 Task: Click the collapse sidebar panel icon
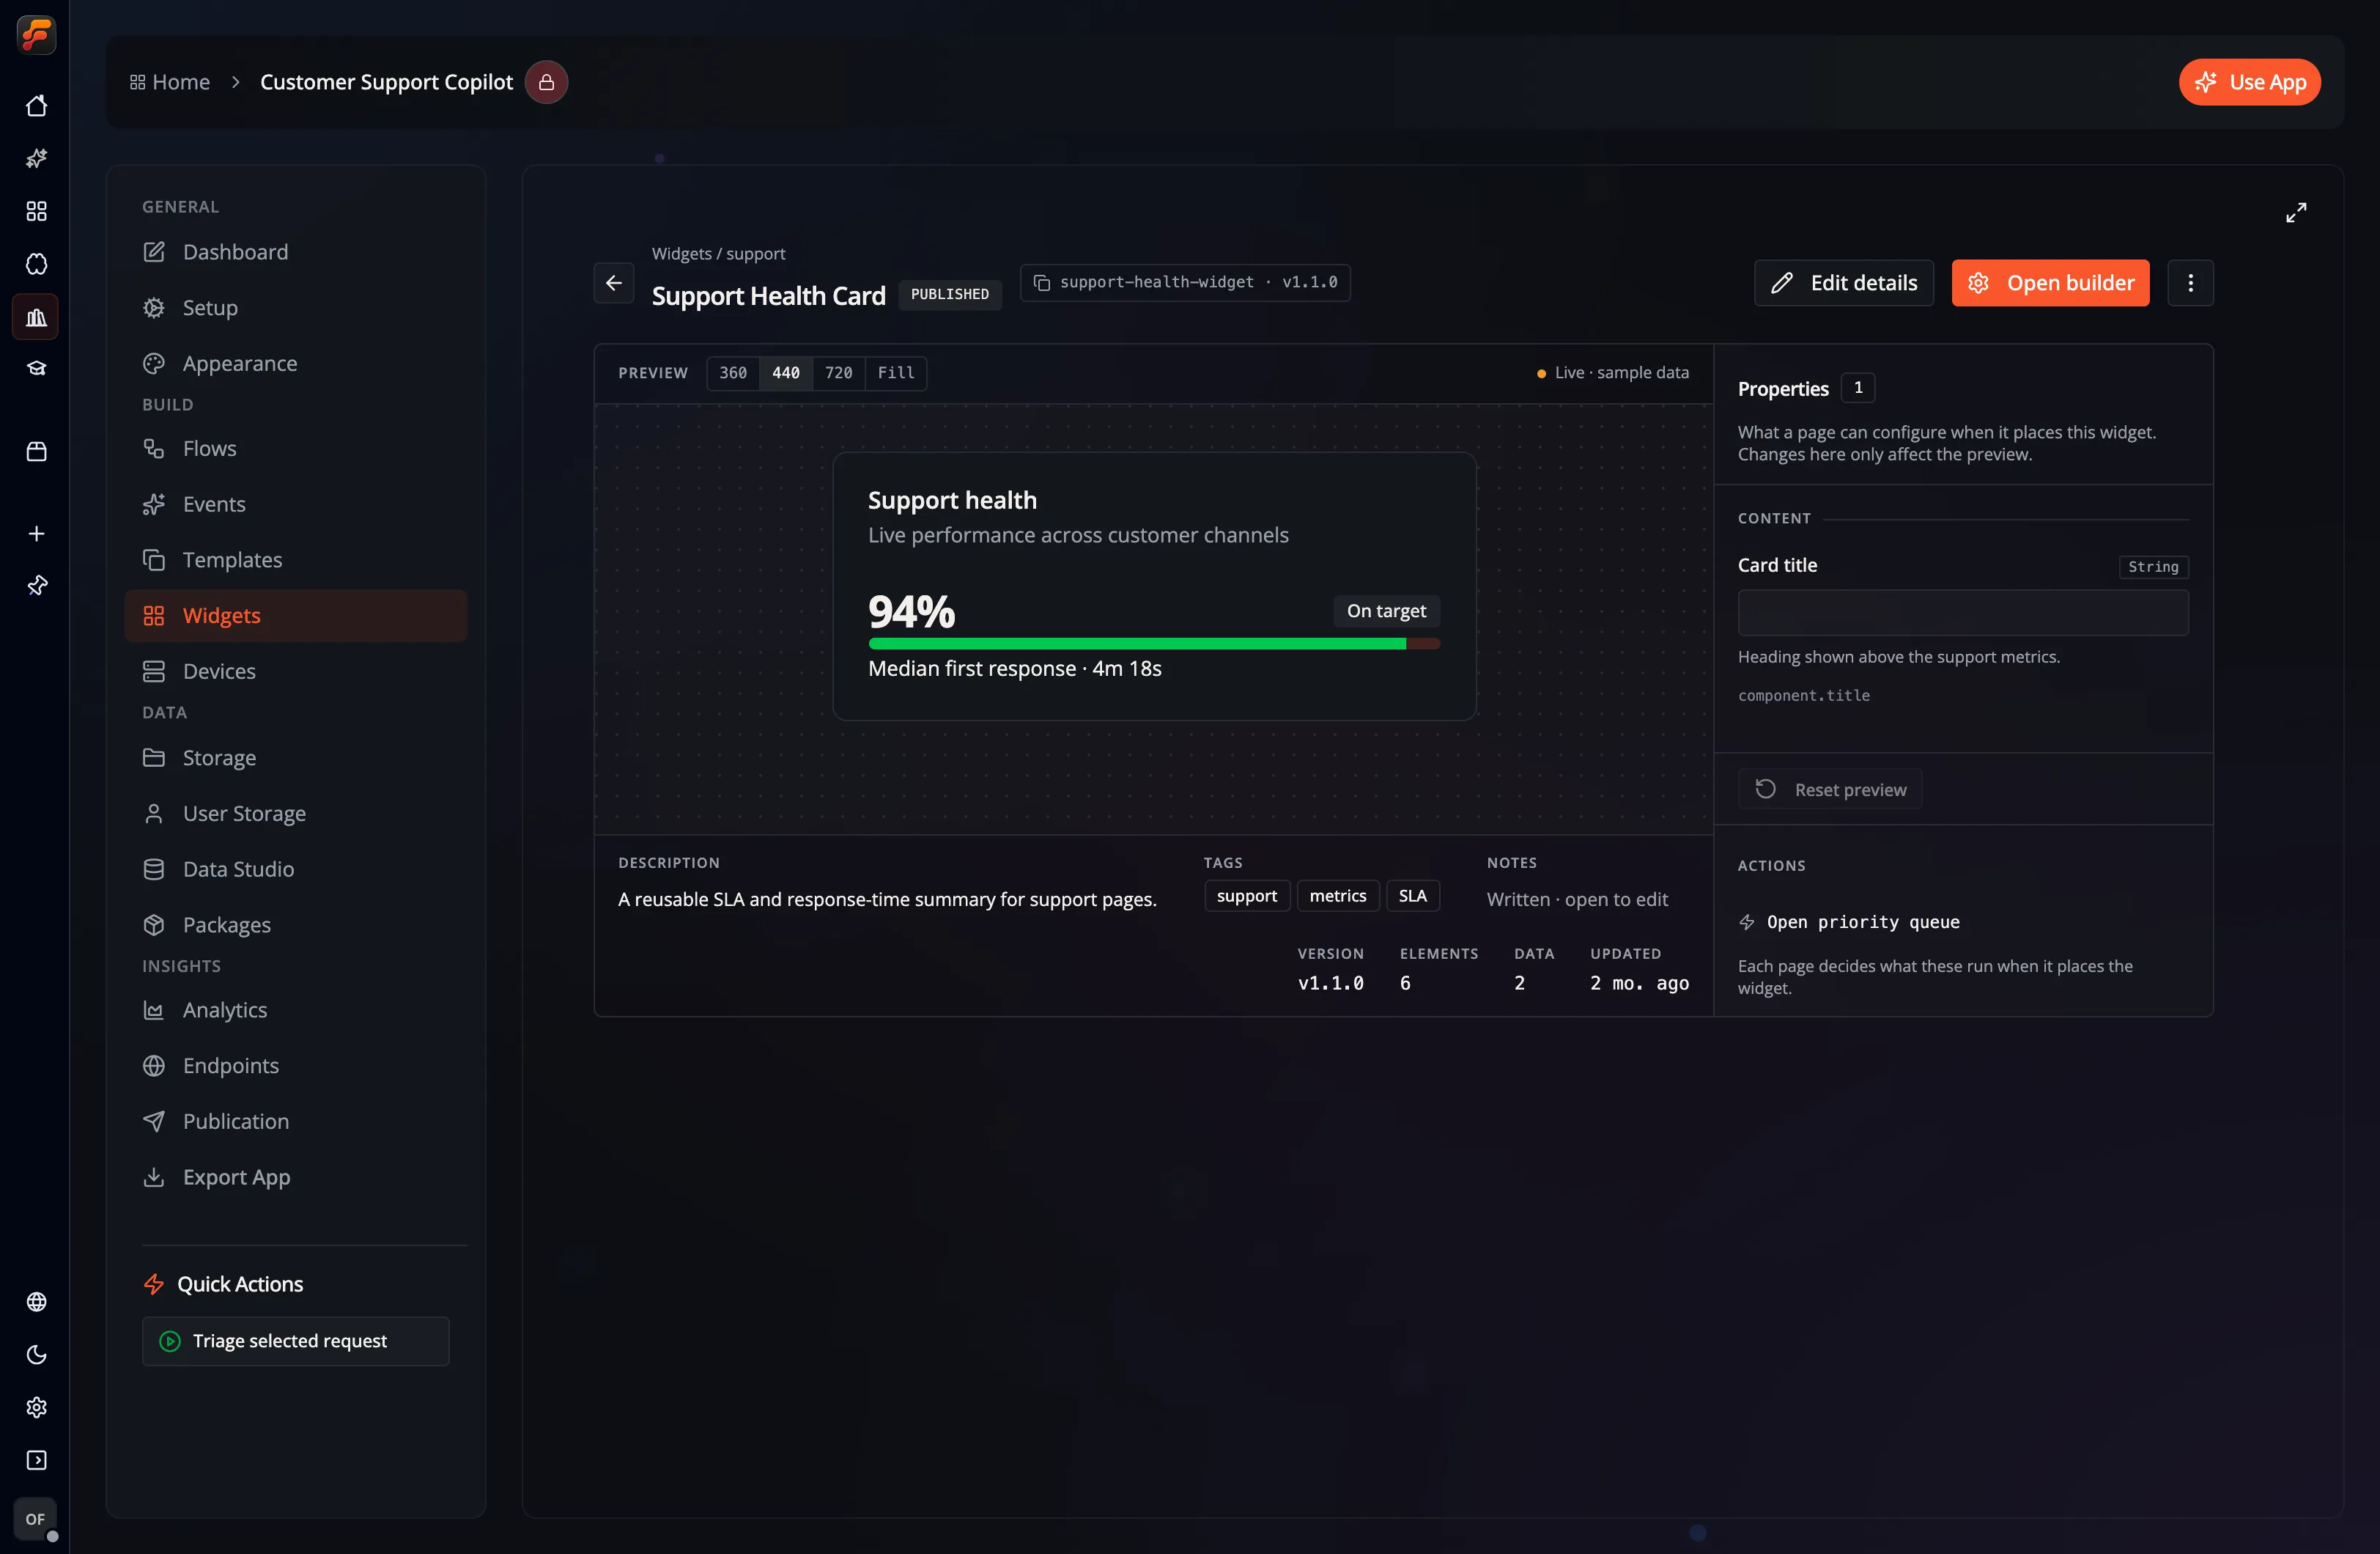tap(36, 1461)
